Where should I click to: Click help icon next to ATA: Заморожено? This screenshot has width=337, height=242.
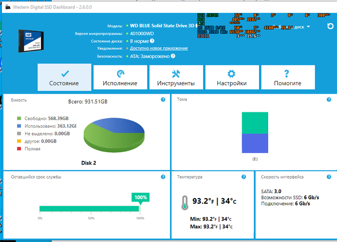point(172,56)
